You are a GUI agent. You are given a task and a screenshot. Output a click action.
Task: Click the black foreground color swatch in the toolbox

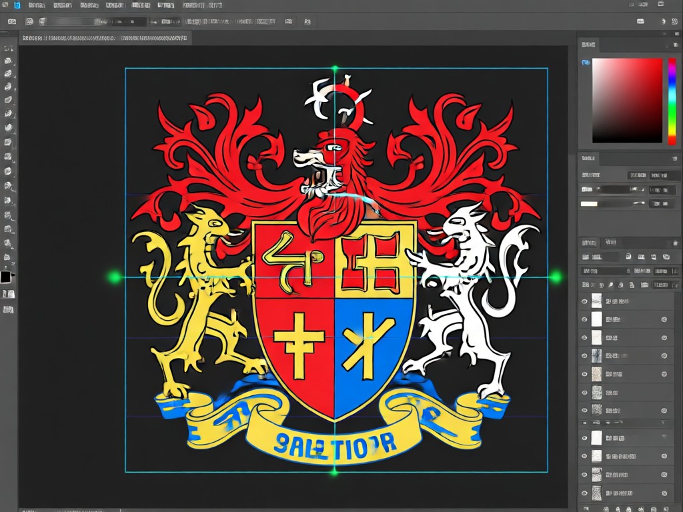tap(5, 277)
